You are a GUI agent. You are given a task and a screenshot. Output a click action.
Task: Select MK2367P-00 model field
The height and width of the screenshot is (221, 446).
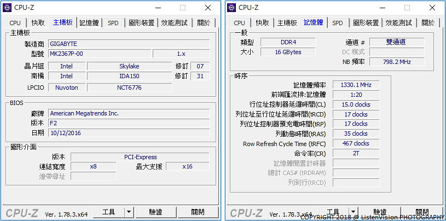pos(100,54)
